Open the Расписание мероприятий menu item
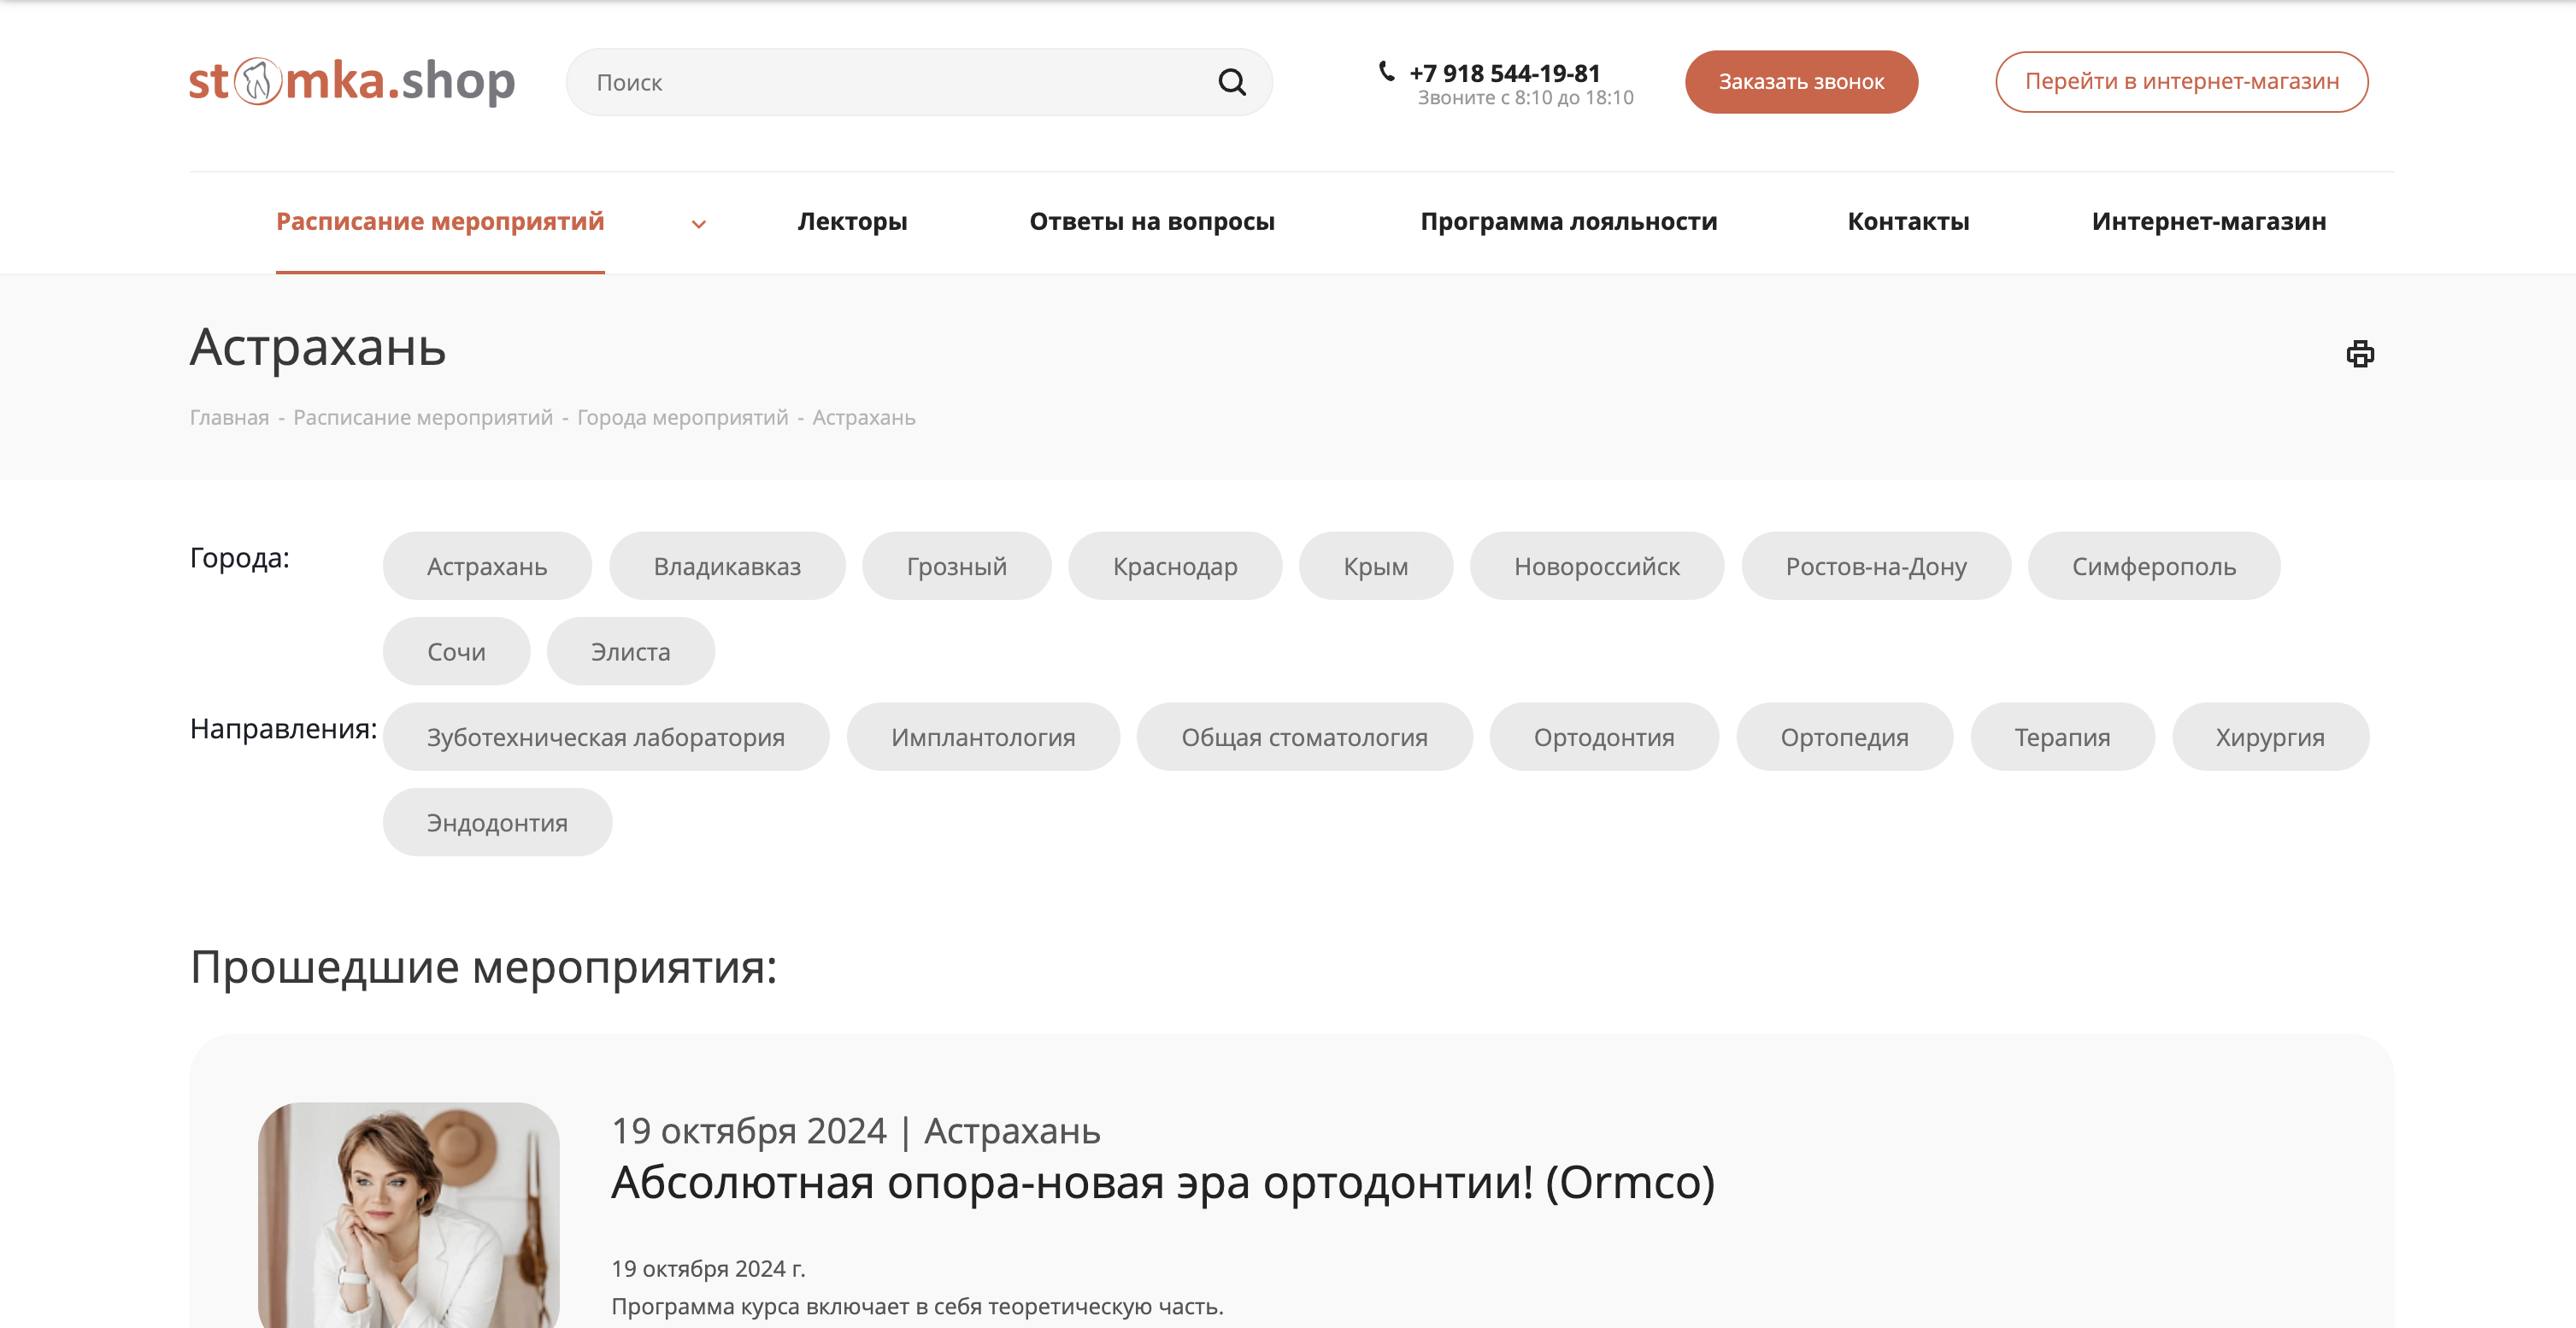The image size is (2576, 1328). coord(440,221)
